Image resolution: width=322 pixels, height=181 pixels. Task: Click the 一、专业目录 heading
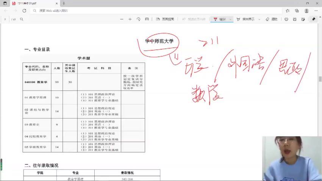point(37,50)
